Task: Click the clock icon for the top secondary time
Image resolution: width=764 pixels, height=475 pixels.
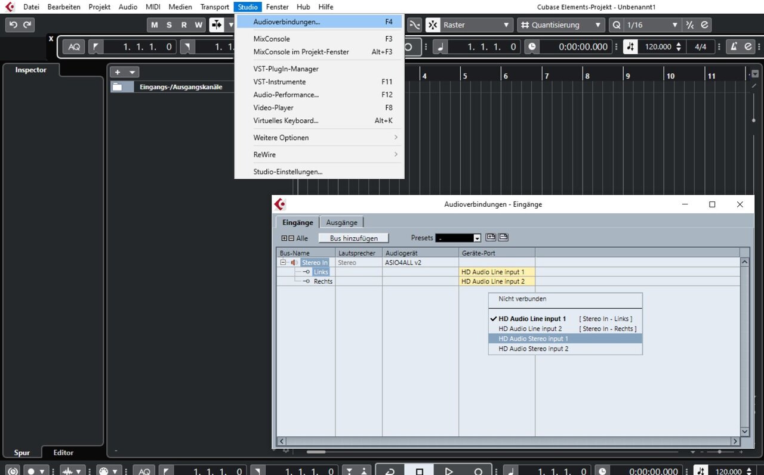Action: pyautogui.click(x=531, y=46)
